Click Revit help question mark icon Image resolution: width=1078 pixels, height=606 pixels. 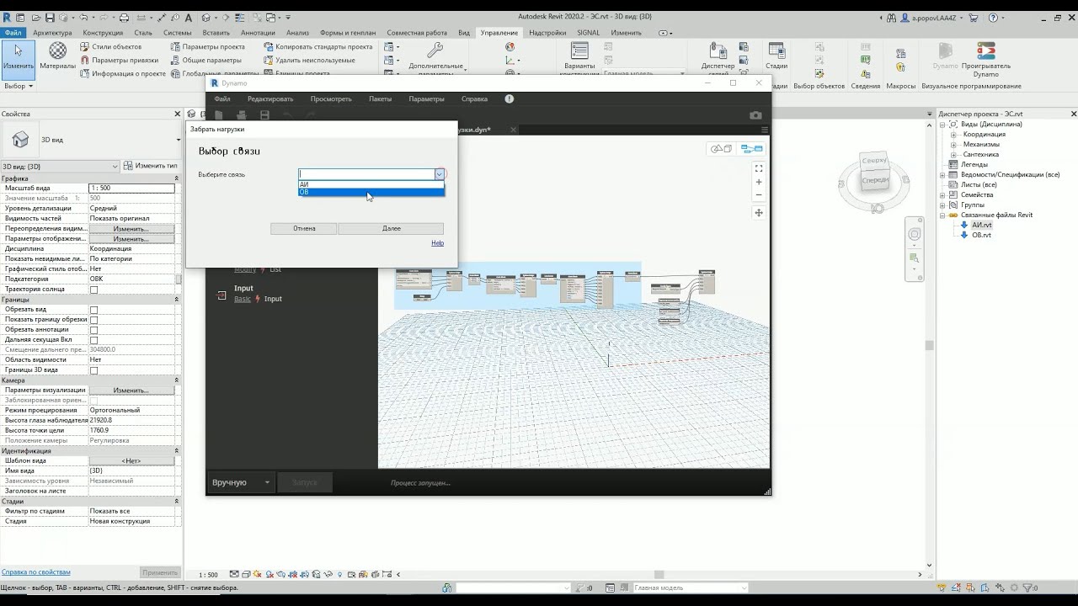[x=994, y=18]
